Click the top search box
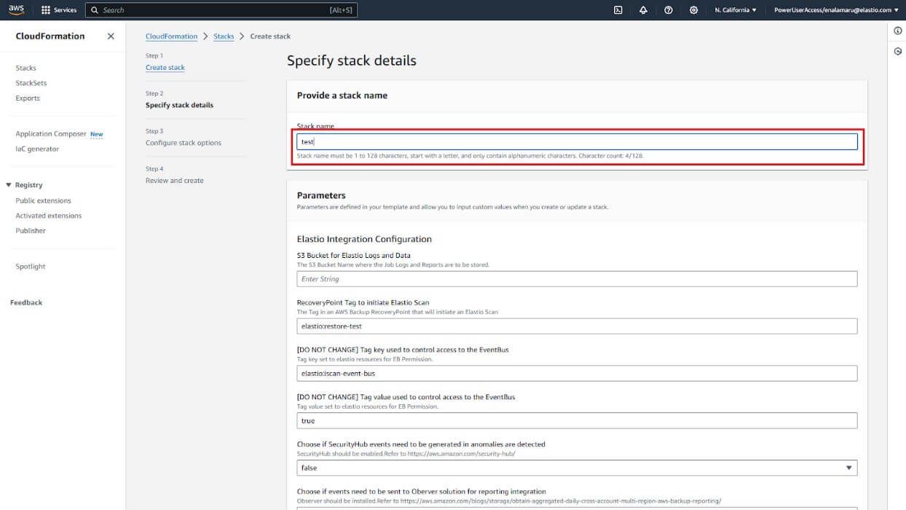The width and height of the screenshot is (906, 510). coord(221,10)
